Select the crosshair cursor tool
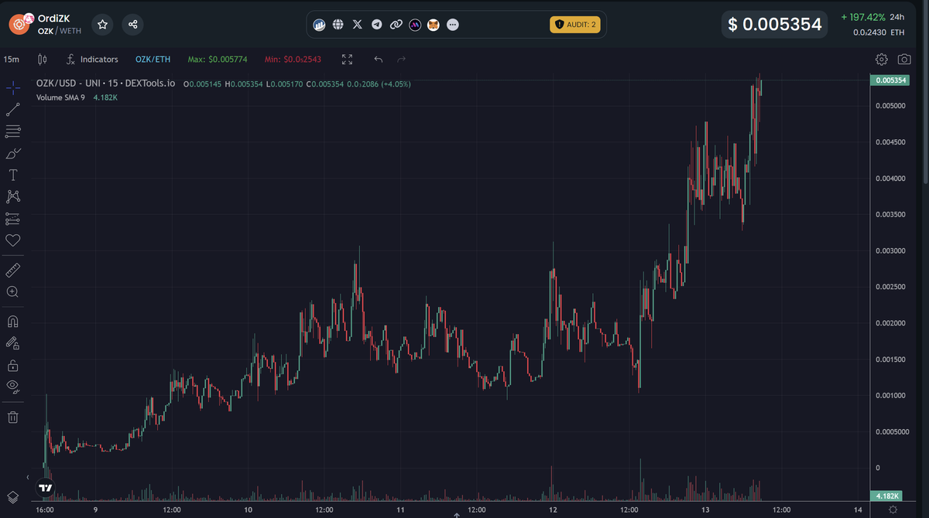 (13, 87)
